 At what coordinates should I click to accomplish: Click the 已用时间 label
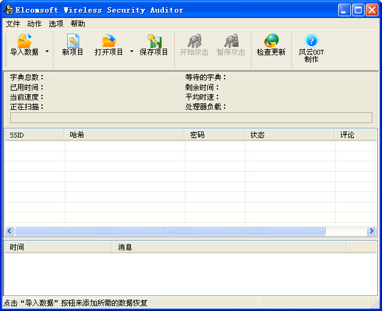(x=27, y=87)
